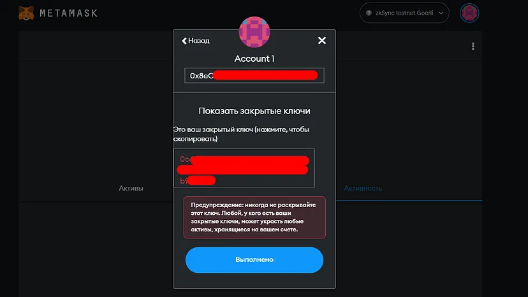Click the MetaMask fox logo icon

pos(26,13)
